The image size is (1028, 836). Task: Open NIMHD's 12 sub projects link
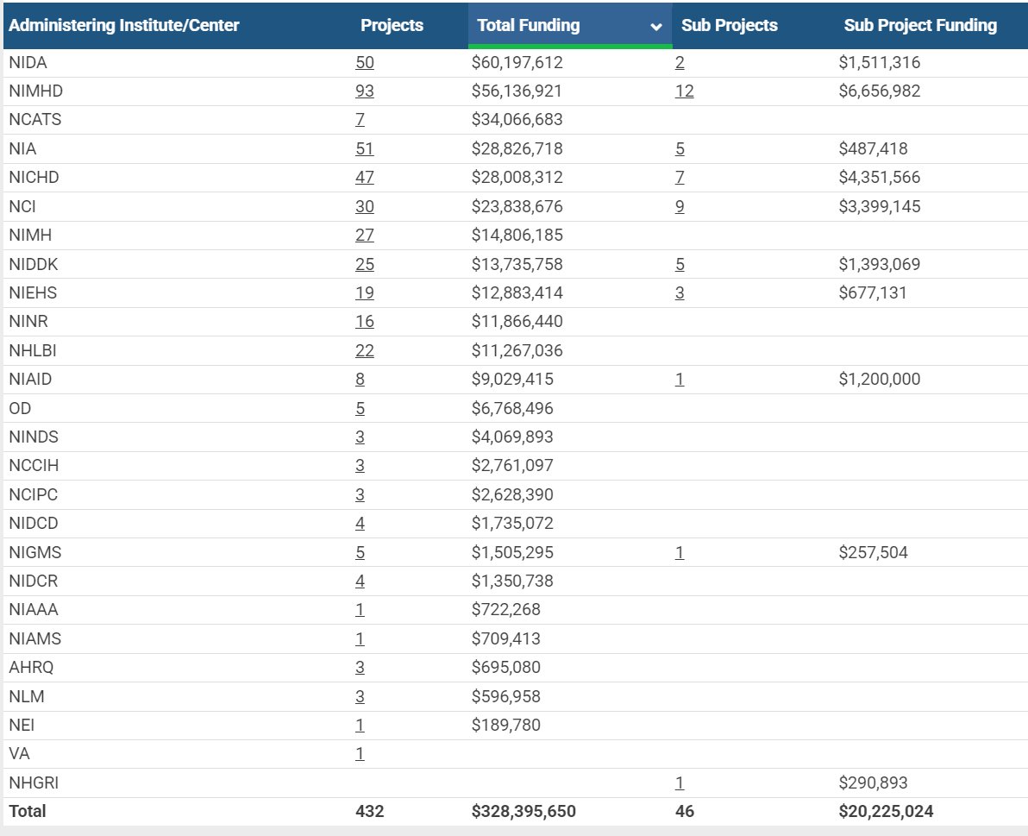tap(685, 91)
